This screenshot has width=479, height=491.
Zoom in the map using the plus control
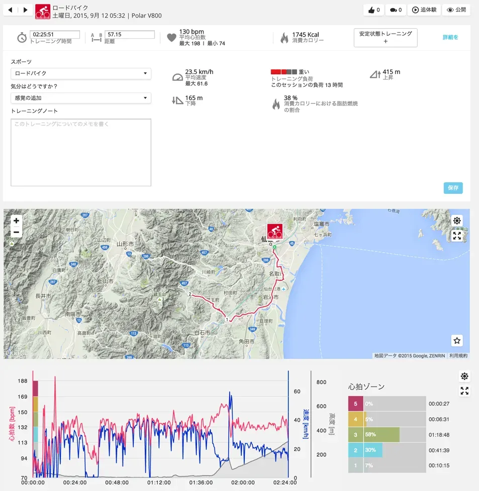[x=16, y=220]
